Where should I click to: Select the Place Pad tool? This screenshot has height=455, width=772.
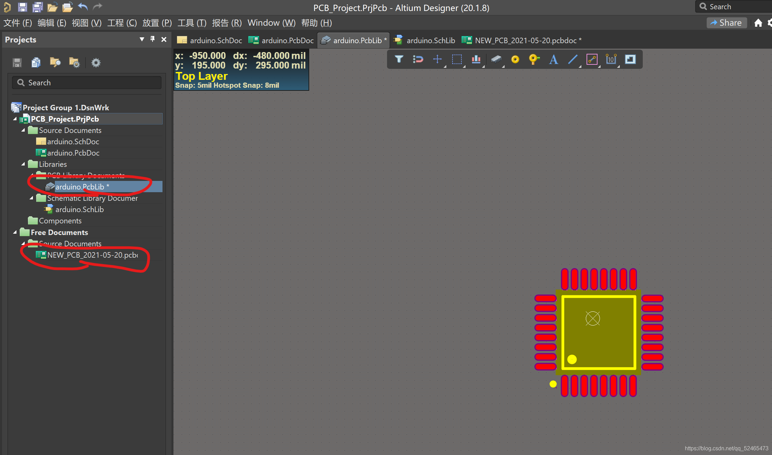tap(515, 60)
